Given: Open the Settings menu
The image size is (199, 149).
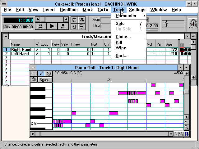Looking at the screenshot, I should 137,10.
